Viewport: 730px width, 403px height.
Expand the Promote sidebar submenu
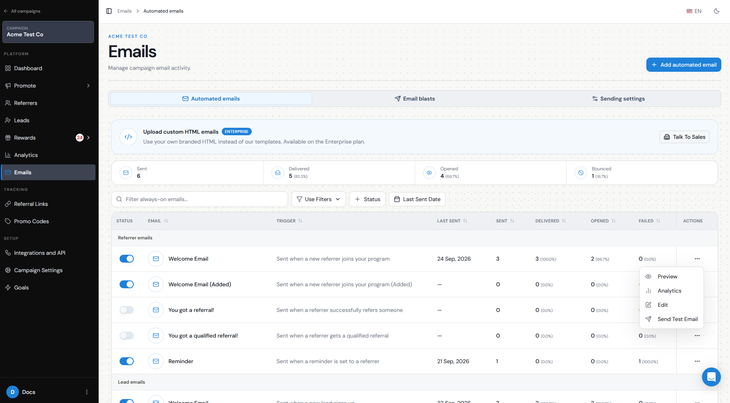[x=88, y=86]
